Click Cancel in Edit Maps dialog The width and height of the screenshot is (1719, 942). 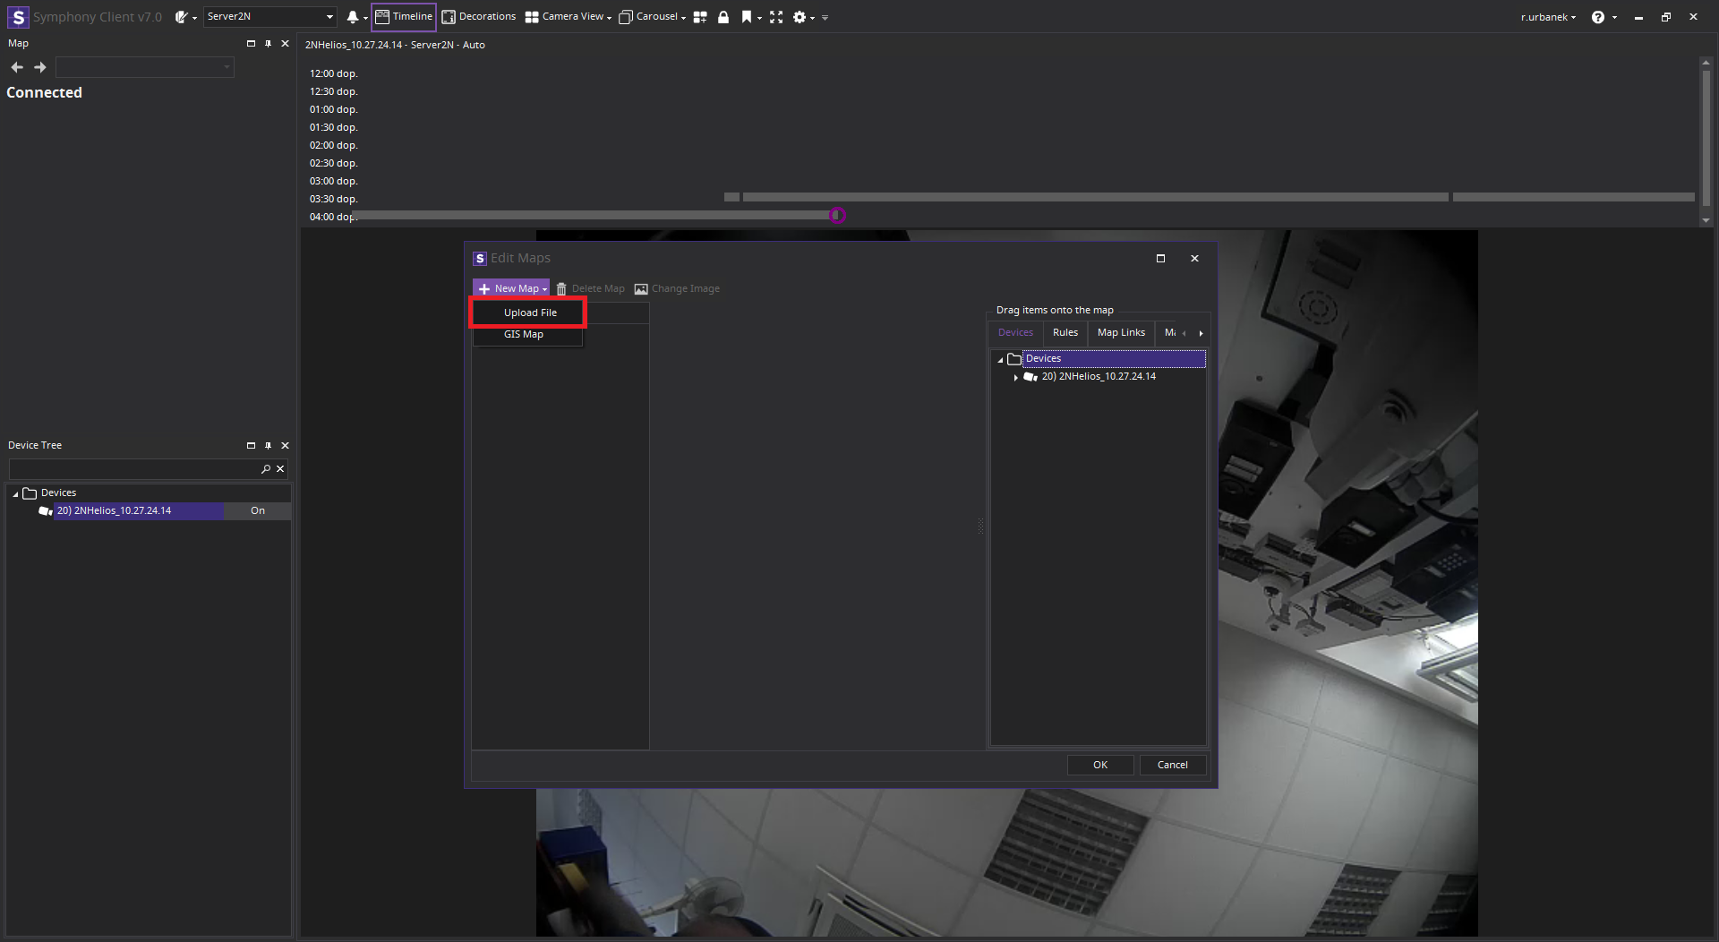[1172, 765]
